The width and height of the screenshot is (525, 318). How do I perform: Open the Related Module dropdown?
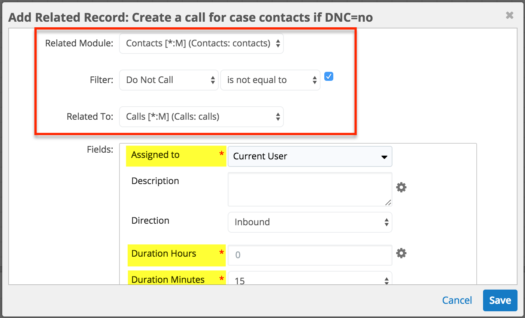pyautogui.click(x=201, y=43)
